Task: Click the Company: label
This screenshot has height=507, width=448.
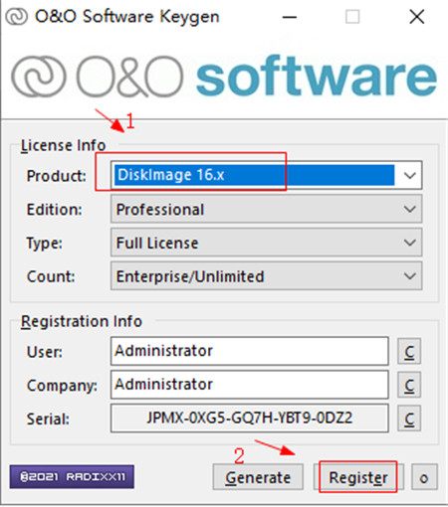Action: click(62, 386)
